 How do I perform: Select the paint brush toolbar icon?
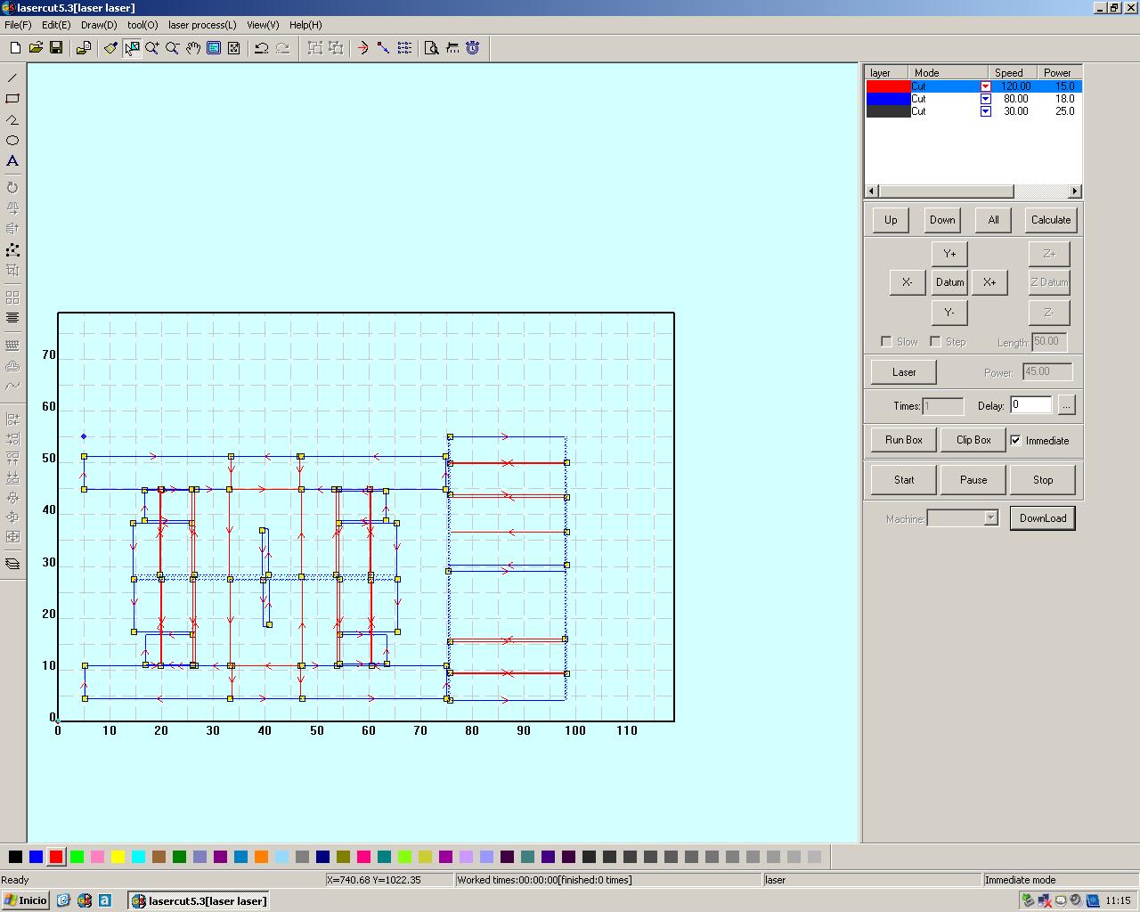(x=110, y=48)
